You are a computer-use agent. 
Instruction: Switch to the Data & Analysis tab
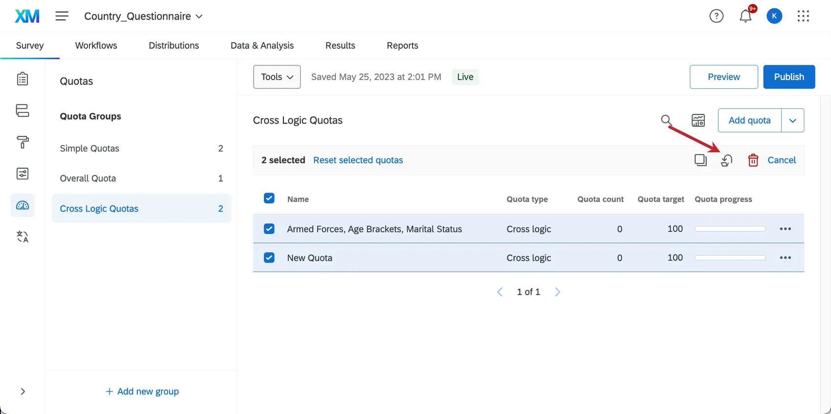262,45
